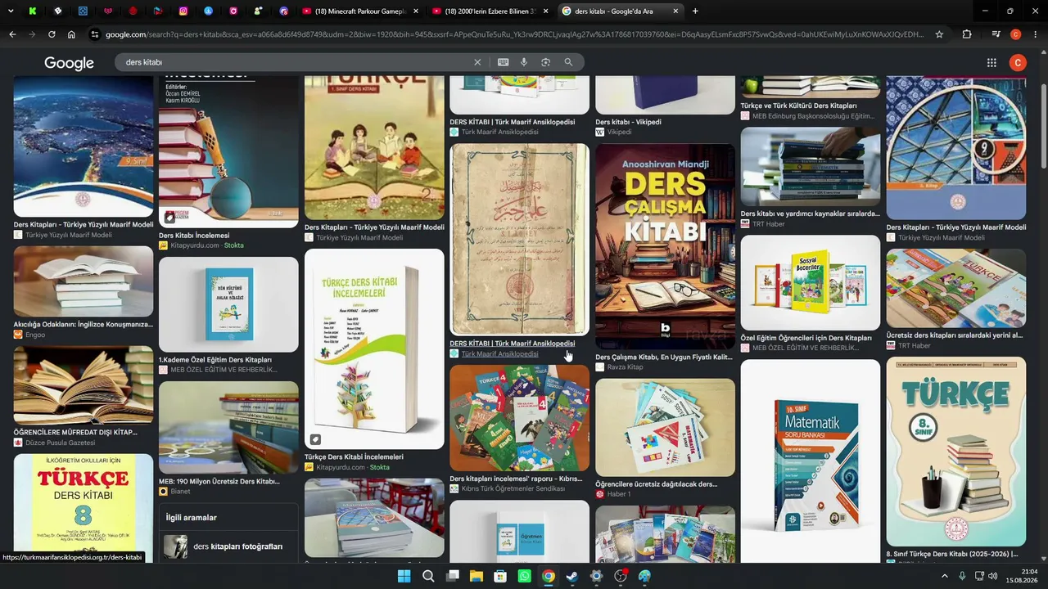1048x589 pixels.
Task: Switch to the 2000'lerin Ezbere Bilinen tab
Action: click(488, 11)
